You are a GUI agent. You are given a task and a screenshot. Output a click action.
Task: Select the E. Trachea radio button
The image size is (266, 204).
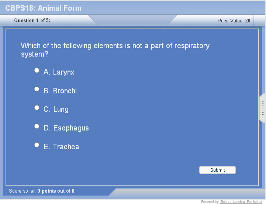click(x=37, y=145)
